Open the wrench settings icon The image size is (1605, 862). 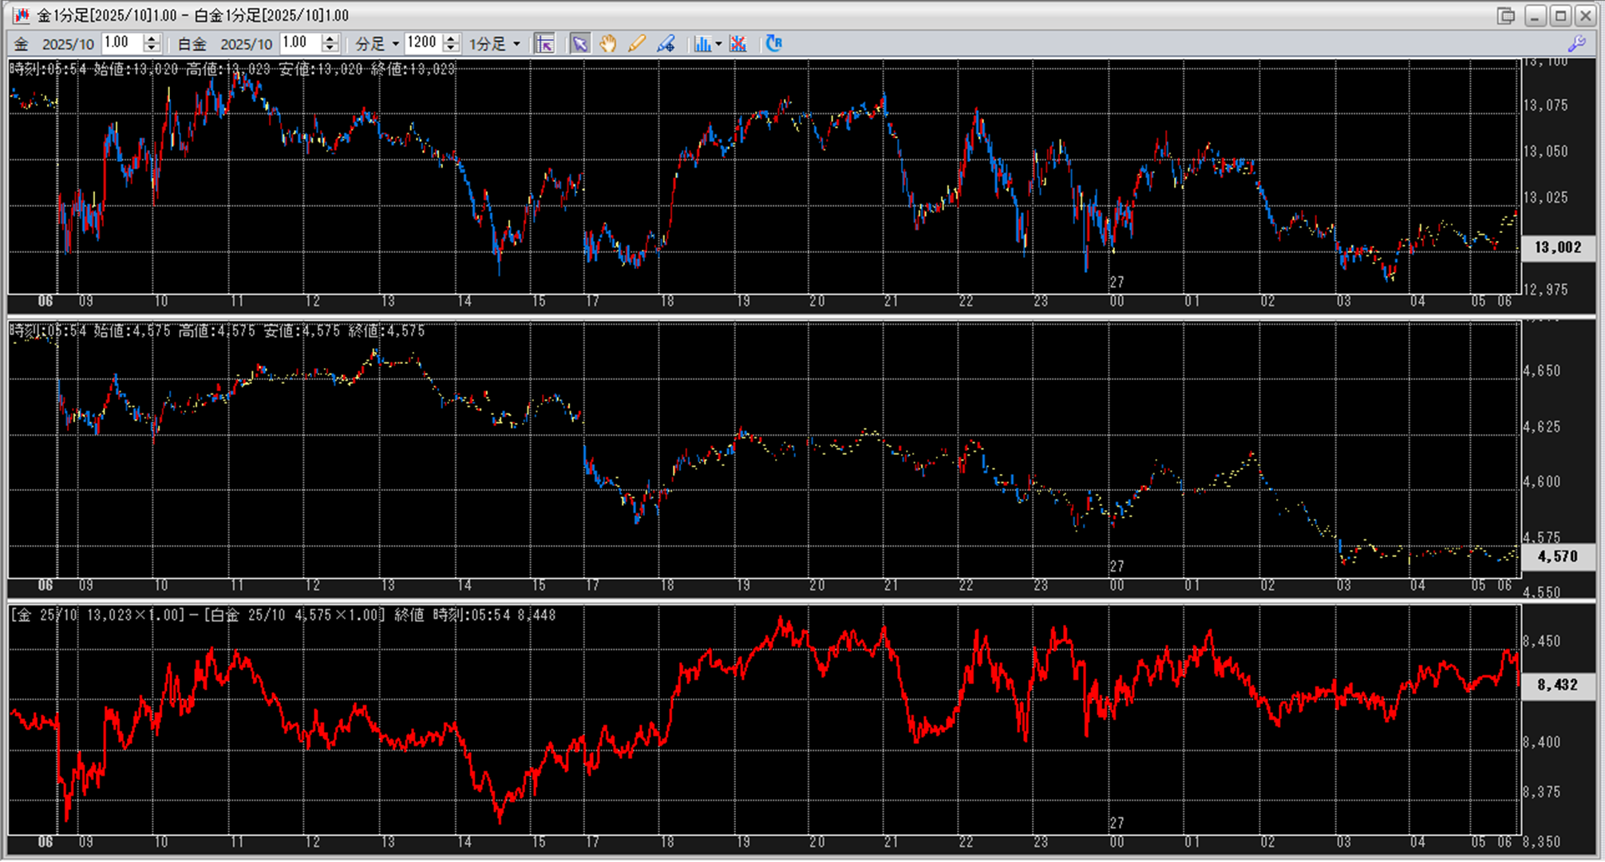point(1576,44)
